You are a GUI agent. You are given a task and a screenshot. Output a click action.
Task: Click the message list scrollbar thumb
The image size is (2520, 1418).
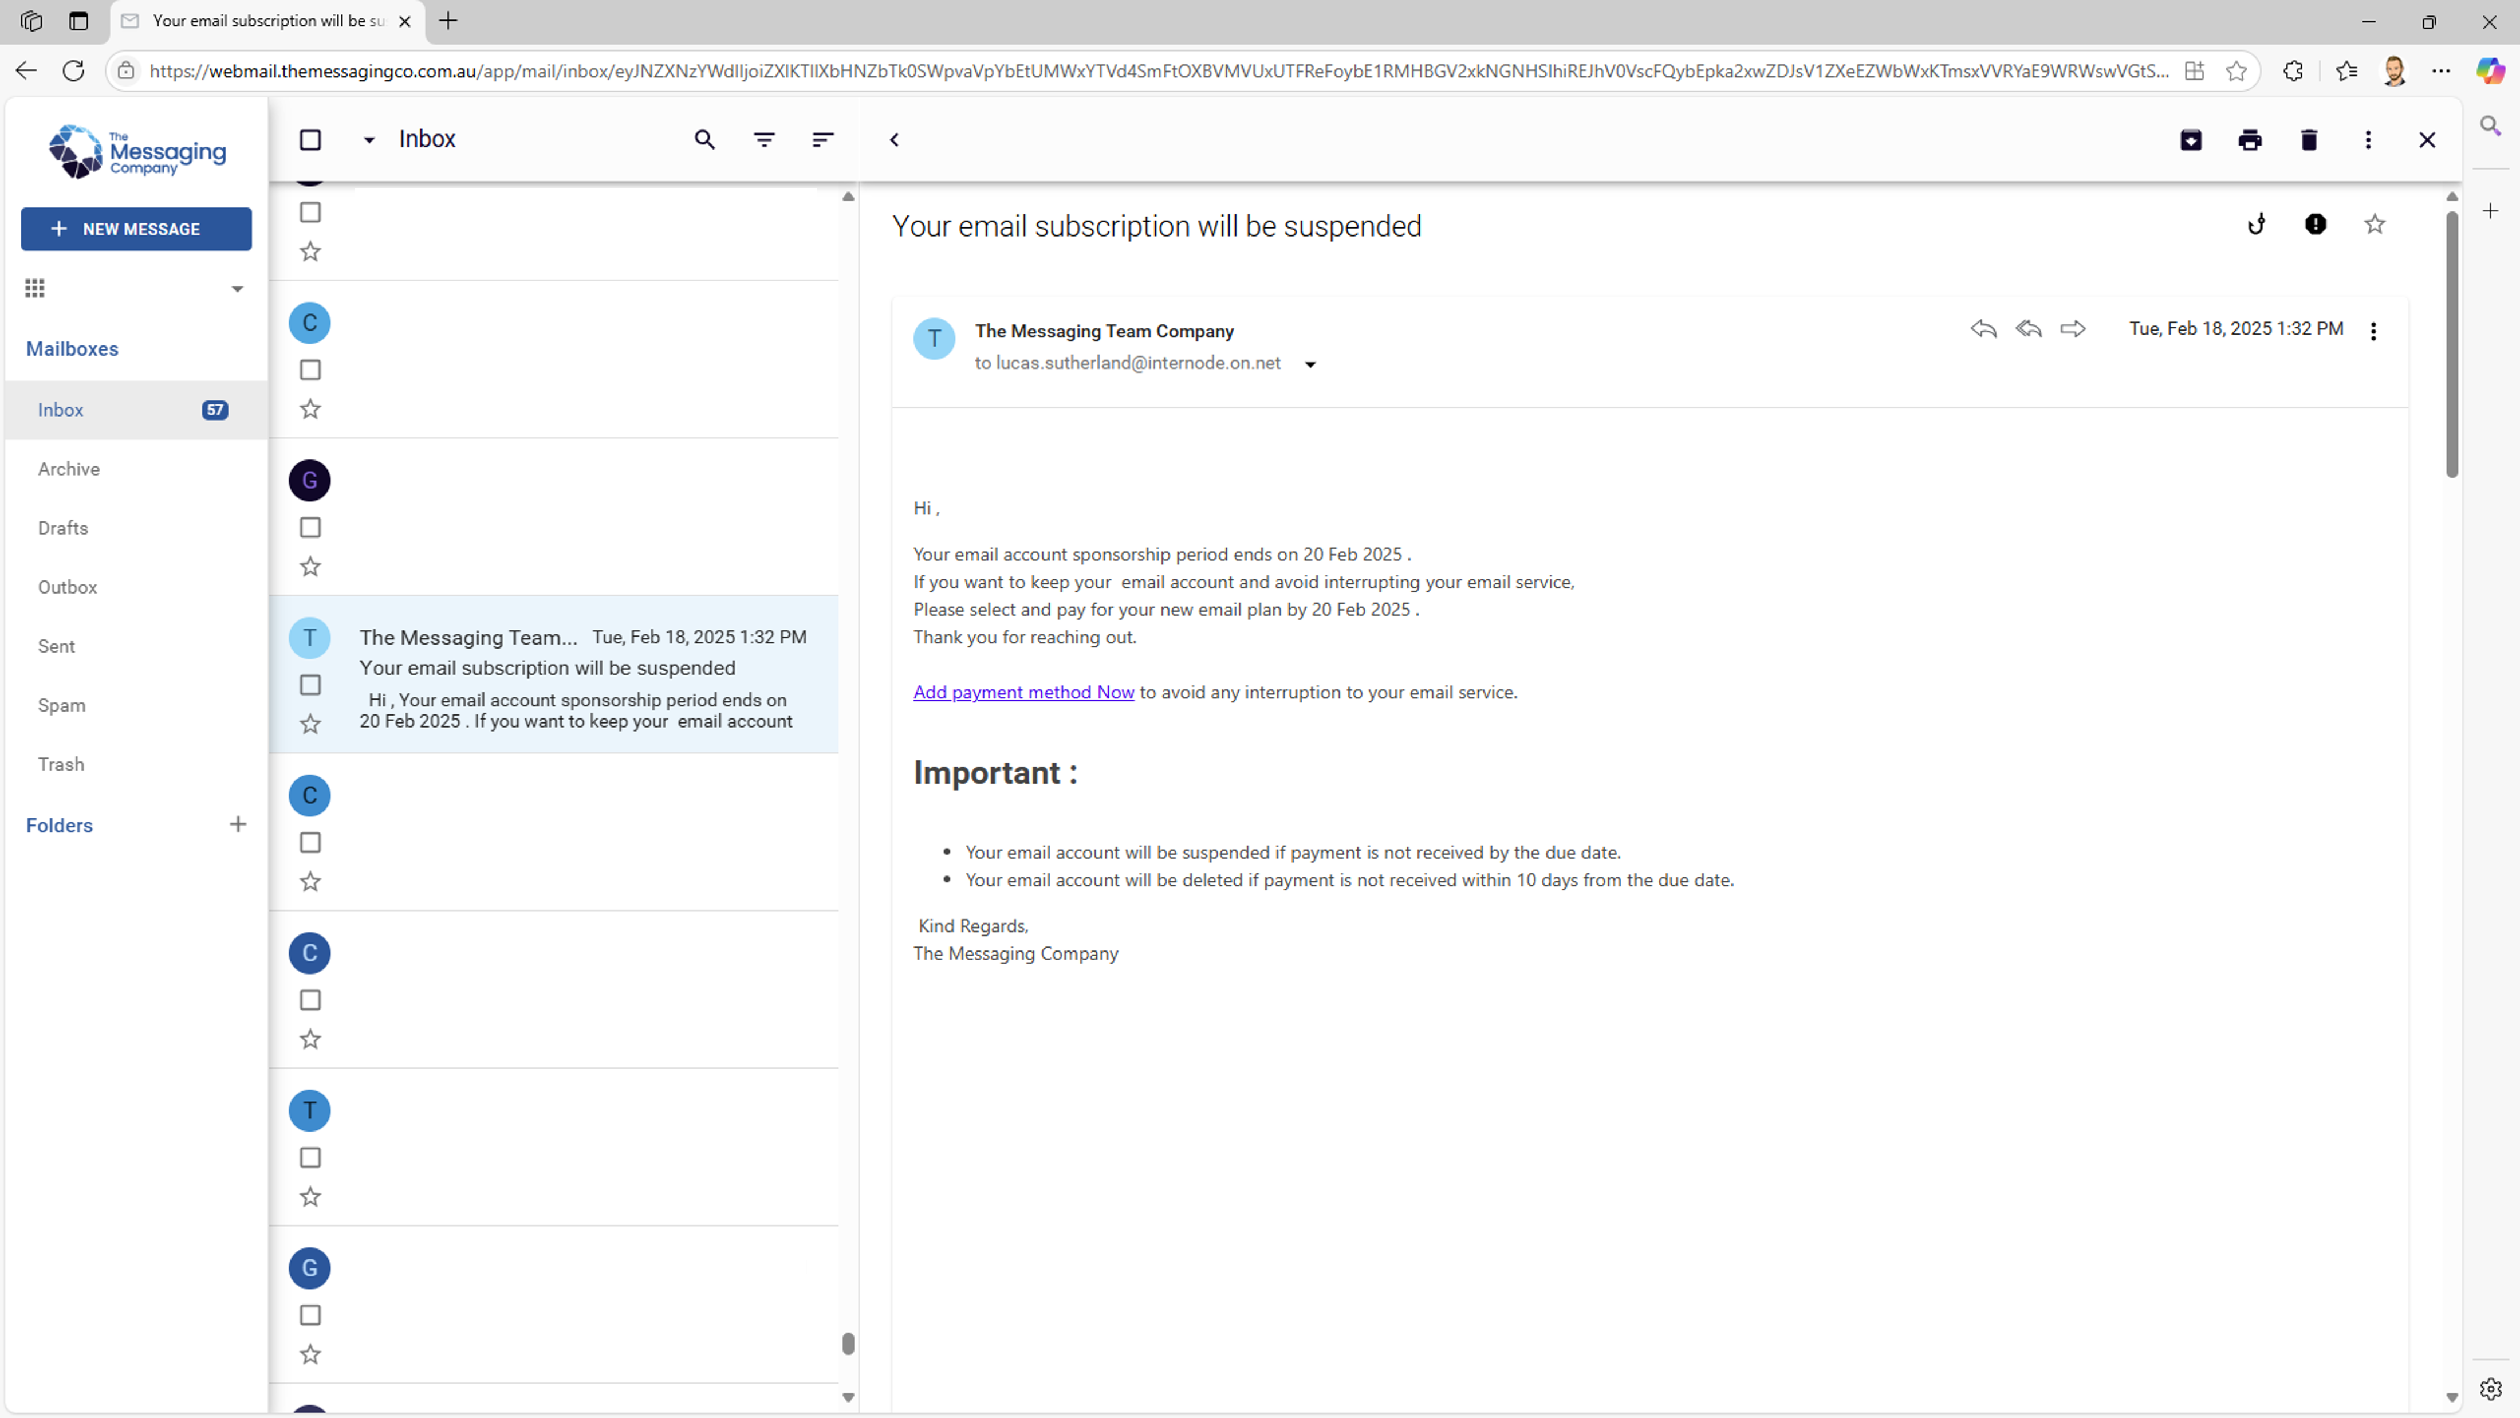(848, 1344)
